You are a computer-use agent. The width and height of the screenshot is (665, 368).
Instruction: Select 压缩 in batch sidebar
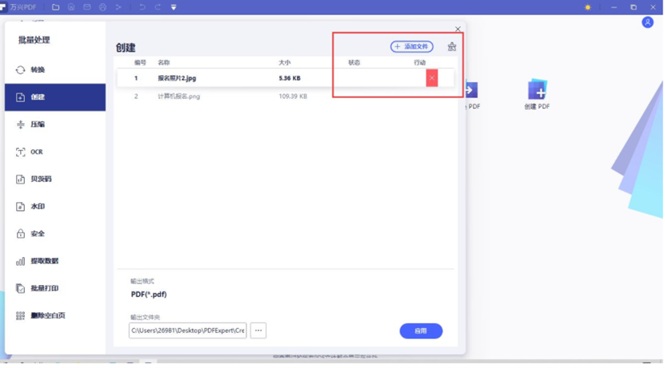click(x=55, y=125)
